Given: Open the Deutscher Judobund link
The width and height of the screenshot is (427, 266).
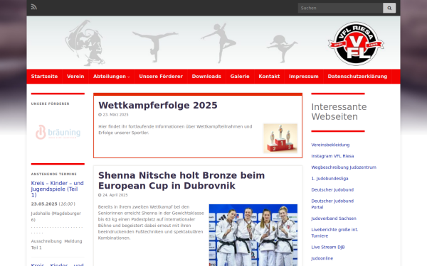Looking at the screenshot, I should click(332, 189).
